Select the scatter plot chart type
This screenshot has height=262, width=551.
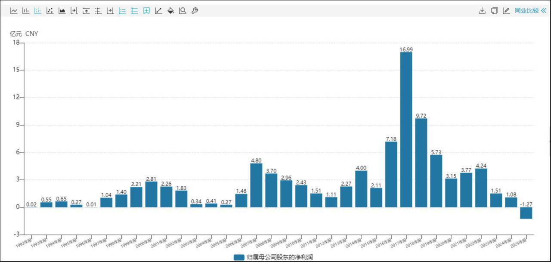click(x=50, y=11)
